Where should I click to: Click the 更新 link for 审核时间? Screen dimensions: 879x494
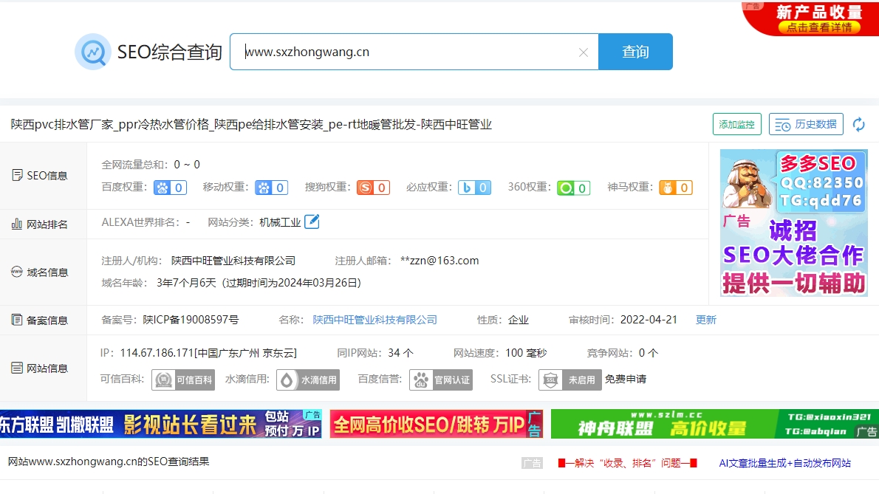706,320
